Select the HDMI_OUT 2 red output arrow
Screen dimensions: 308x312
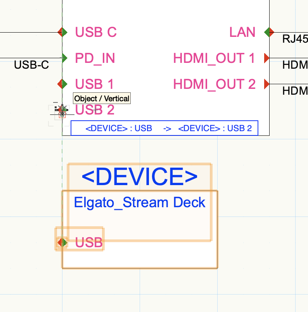pos(266,83)
